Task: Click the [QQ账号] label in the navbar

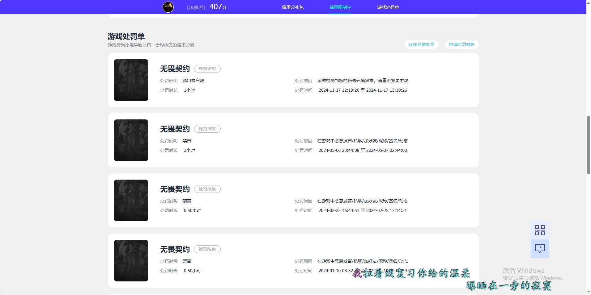Action: pyautogui.click(x=196, y=7)
